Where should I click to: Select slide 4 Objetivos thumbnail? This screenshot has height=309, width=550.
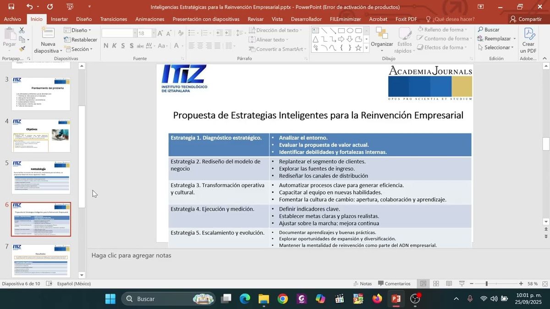coord(41,136)
